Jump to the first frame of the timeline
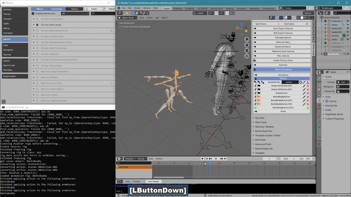This screenshot has height=197, width=351. [207, 159]
